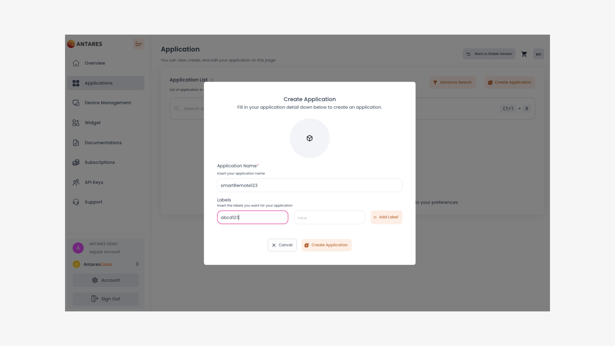Cancel the Create Application dialog
615x346 pixels.
tap(282, 245)
